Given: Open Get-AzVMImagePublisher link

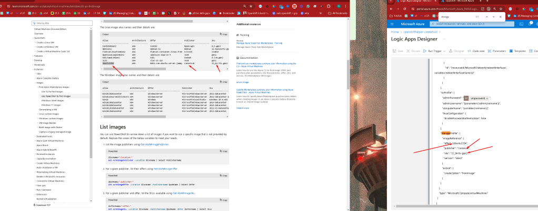Looking at the screenshot, I should [155, 145].
